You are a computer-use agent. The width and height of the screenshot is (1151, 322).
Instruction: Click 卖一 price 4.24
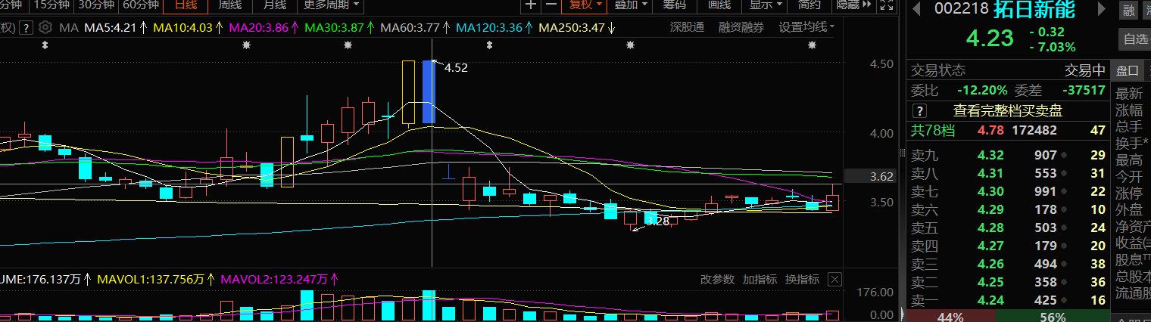[x=990, y=300]
